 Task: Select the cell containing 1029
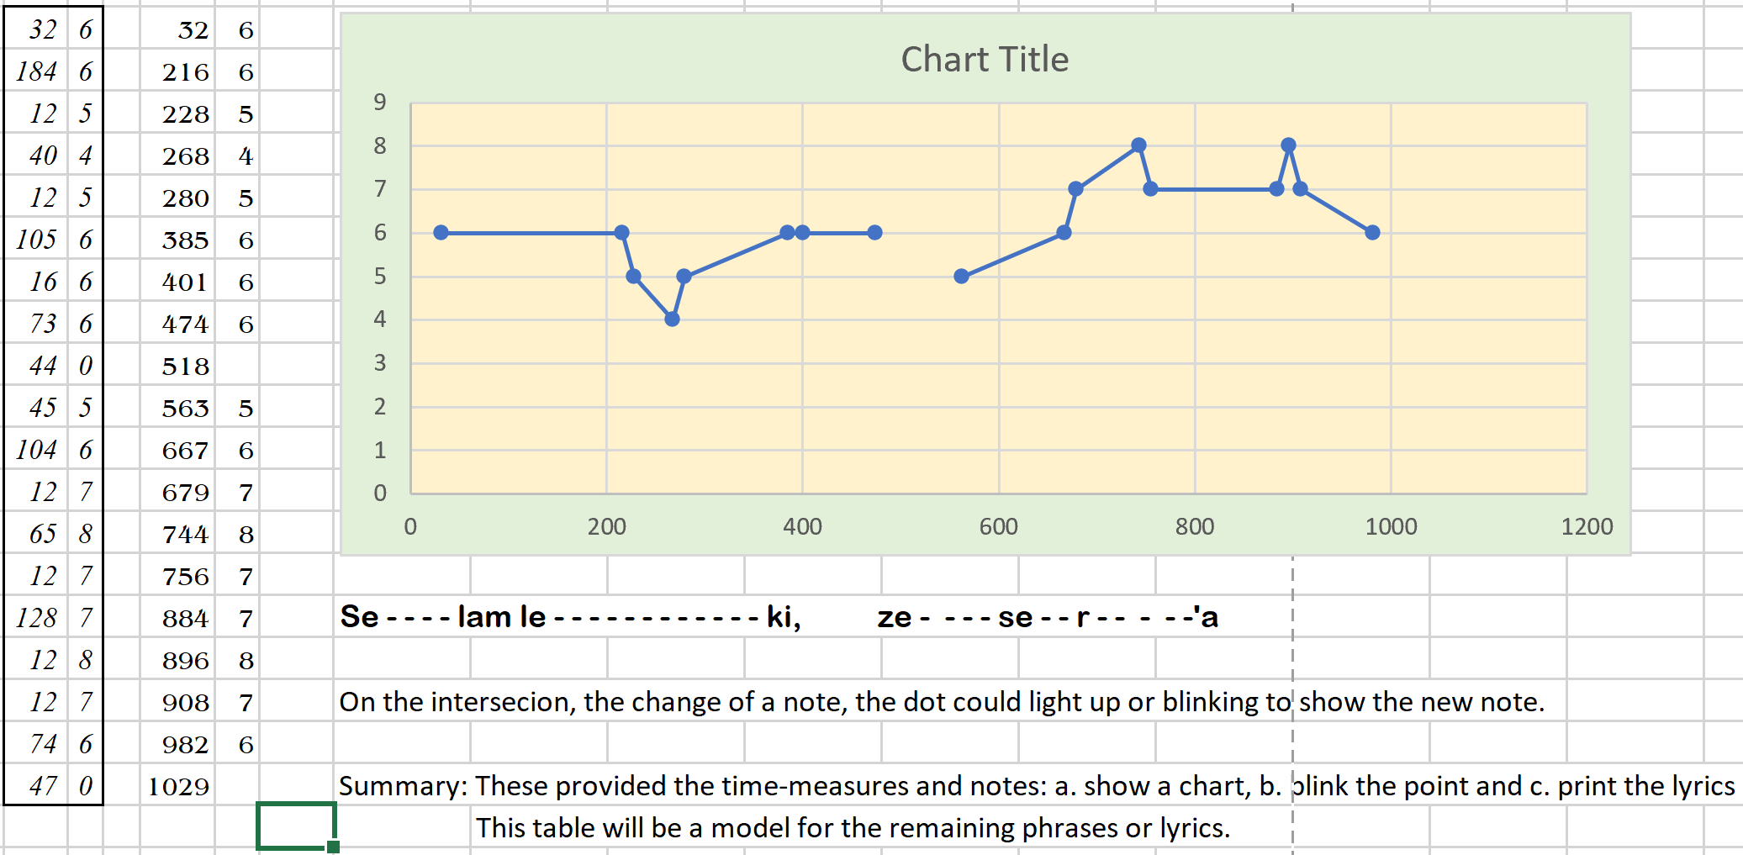(178, 786)
